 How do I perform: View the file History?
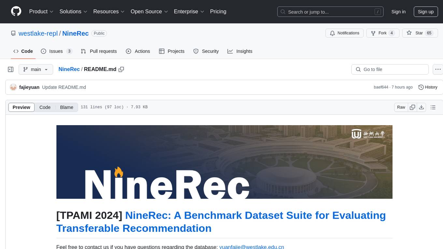pos(428,87)
